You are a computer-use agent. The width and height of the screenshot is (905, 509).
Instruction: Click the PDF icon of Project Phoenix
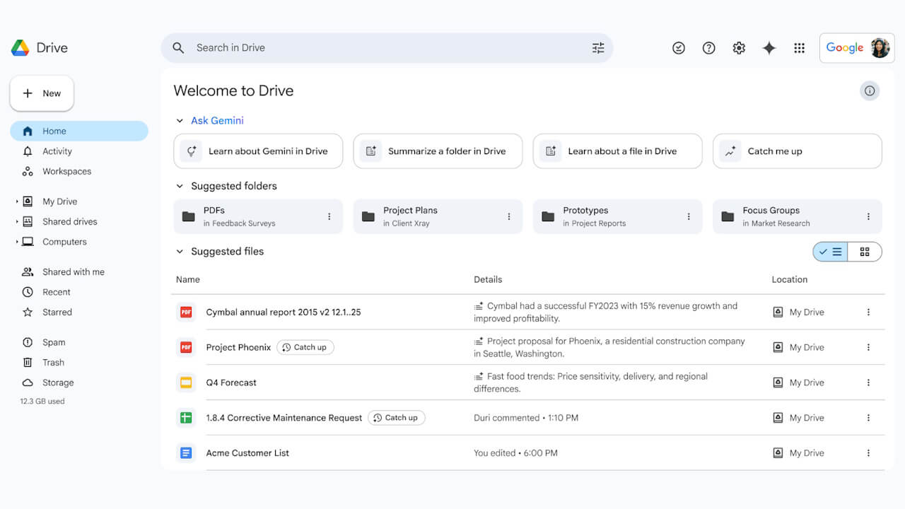pyautogui.click(x=186, y=347)
